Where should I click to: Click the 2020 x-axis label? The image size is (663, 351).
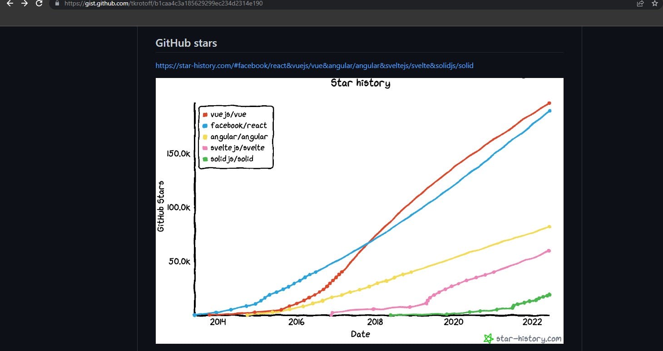click(x=454, y=322)
